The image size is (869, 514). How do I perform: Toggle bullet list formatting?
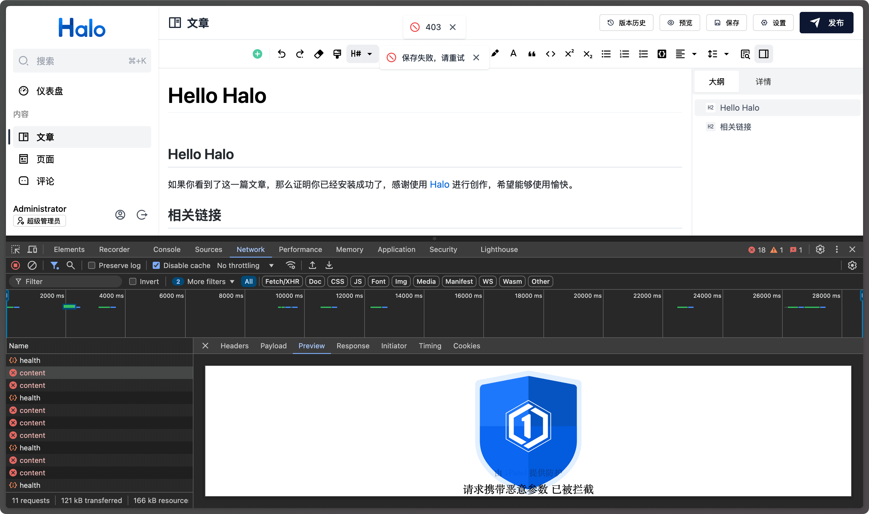pyautogui.click(x=606, y=54)
